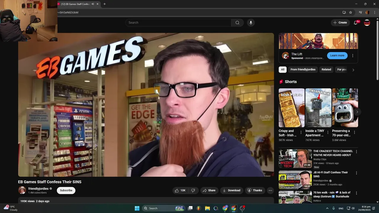Open options for CRAZIEST TECH CHANNEL video

356,152
